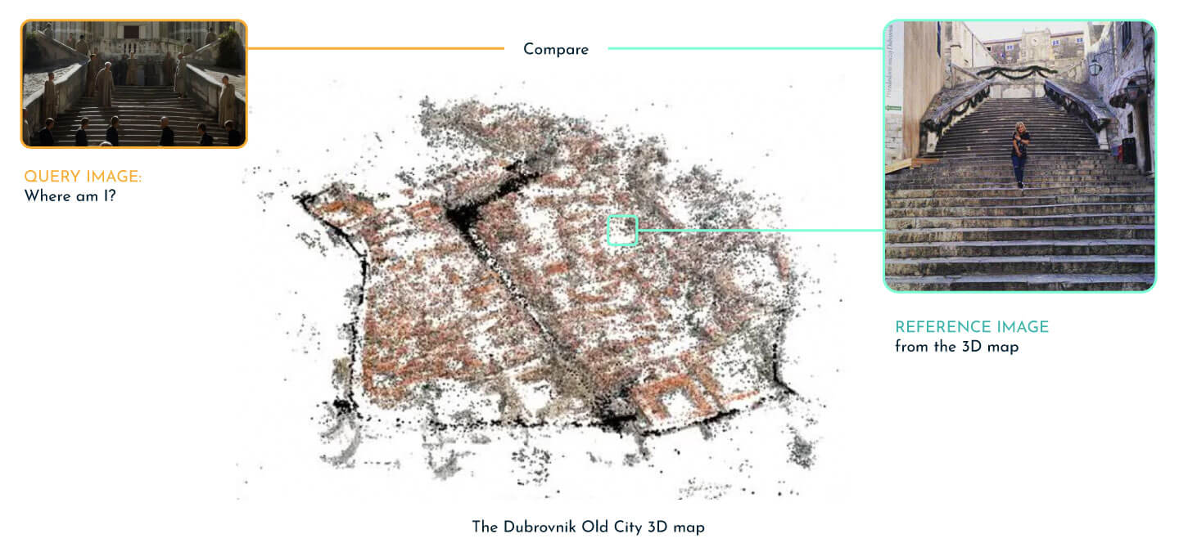Click the connector line from query image
The width and height of the screenshot is (1179, 552).
(368, 49)
